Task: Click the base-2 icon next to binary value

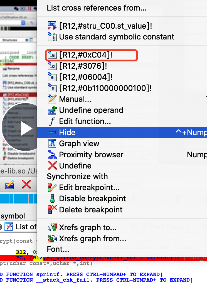Action: 52,88
